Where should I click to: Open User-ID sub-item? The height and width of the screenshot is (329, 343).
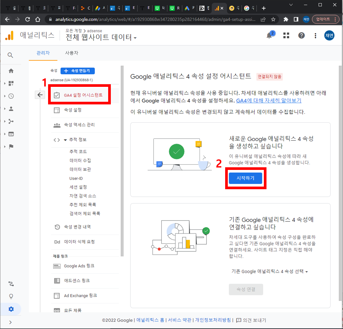(76, 178)
